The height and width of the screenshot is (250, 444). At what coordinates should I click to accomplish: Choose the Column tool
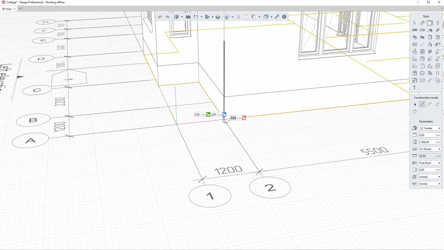click(x=438, y=23)
